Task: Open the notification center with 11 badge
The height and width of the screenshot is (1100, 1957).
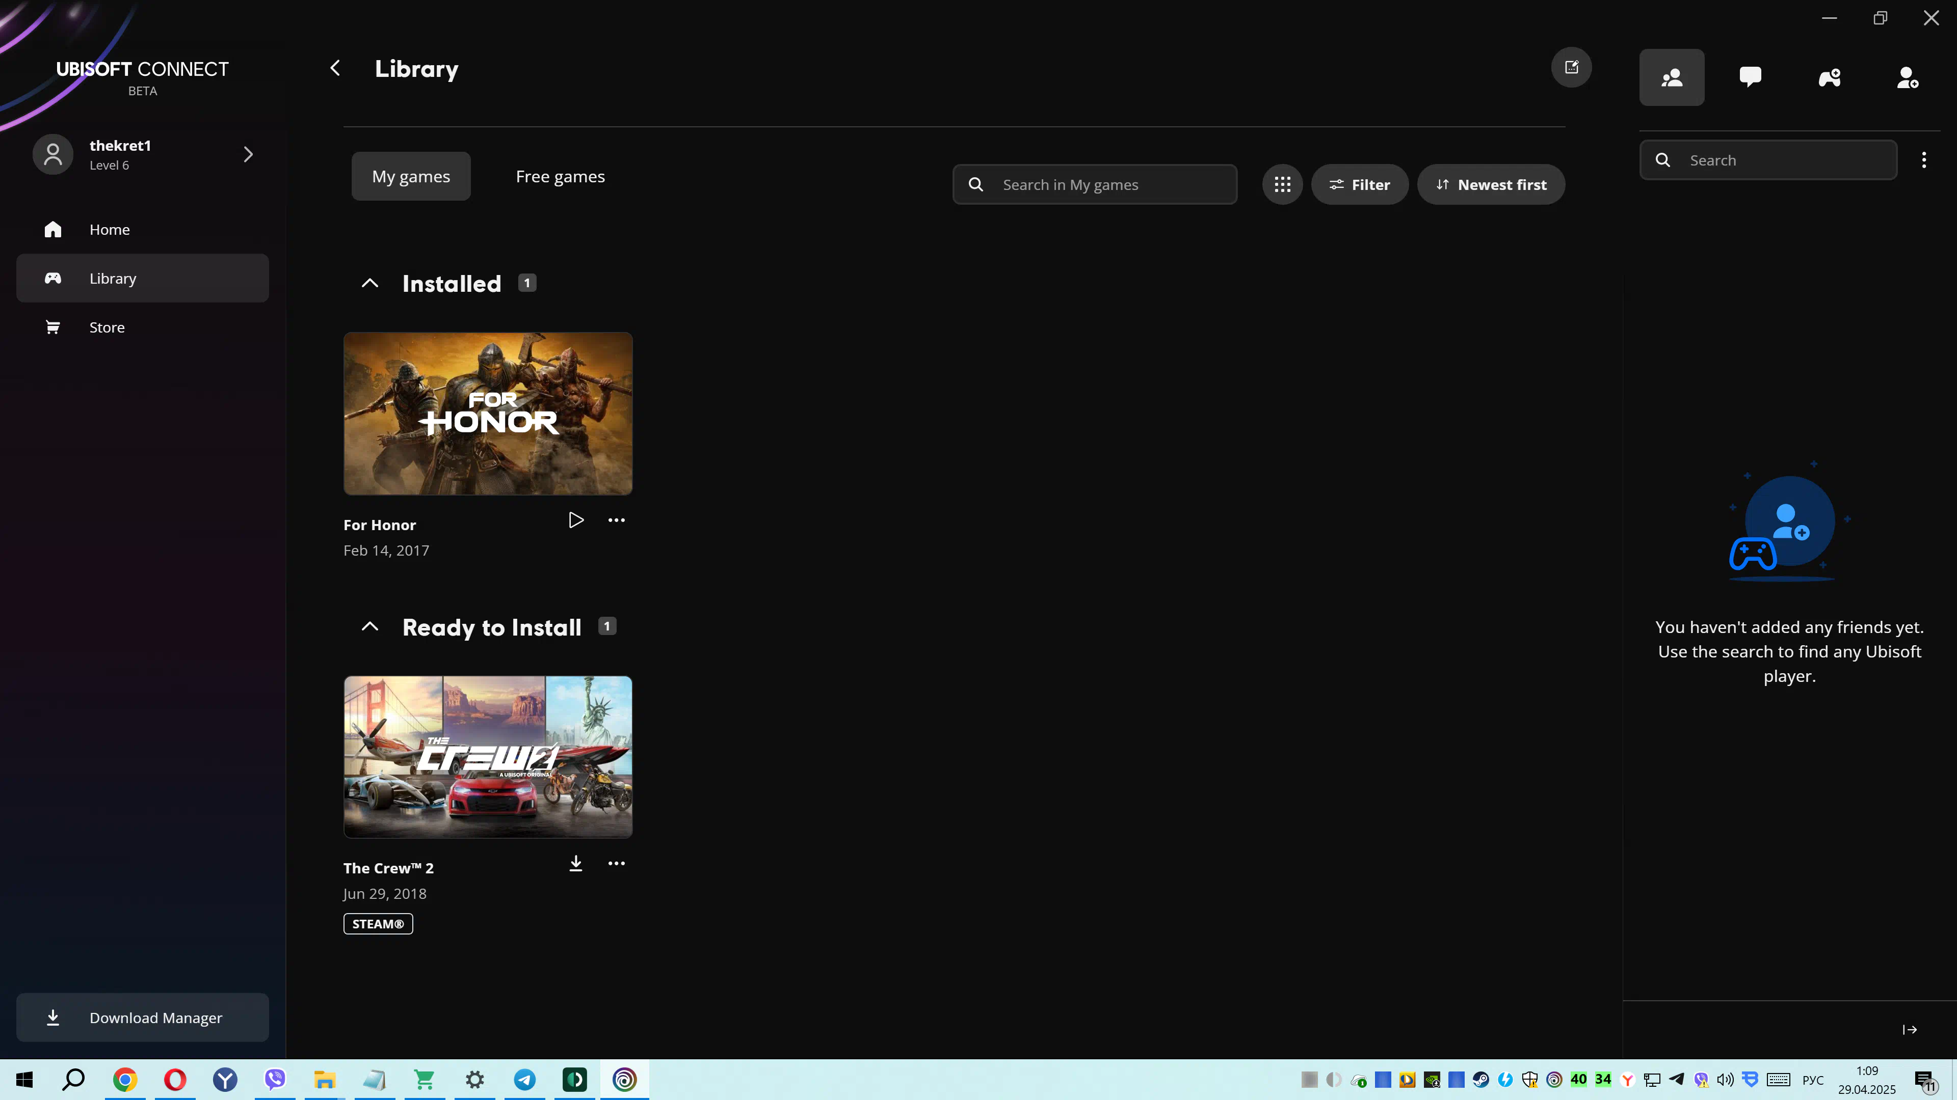Action: click(x=1926, y=1080)
